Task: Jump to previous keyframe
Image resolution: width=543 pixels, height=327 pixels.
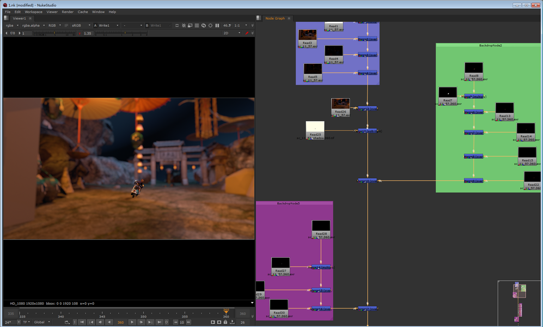Action: (91, 322)
